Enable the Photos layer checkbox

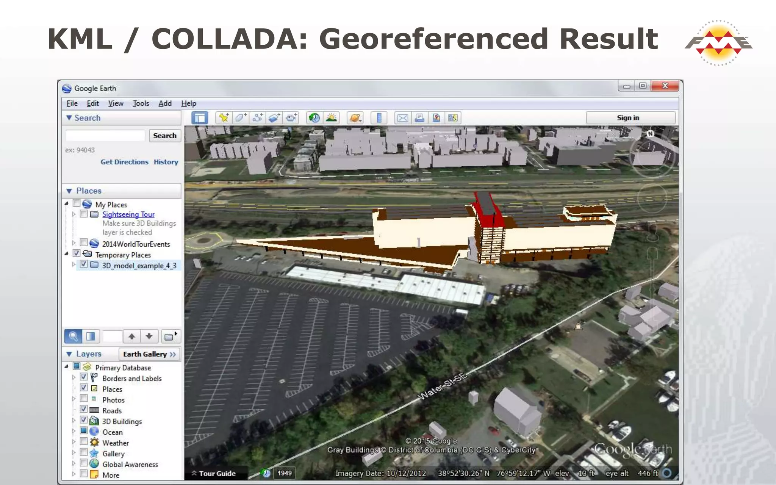tap(84, 398)
